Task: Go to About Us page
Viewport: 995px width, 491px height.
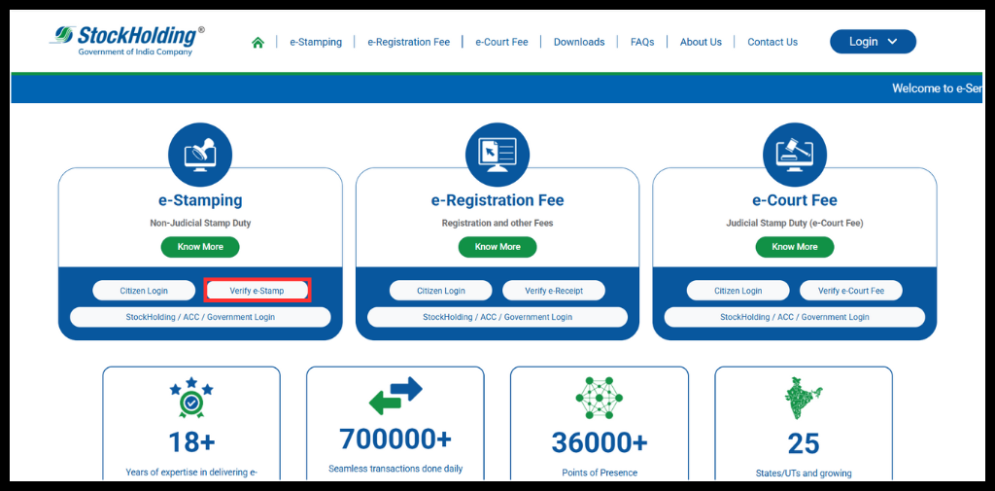Action: pos(701,42)
